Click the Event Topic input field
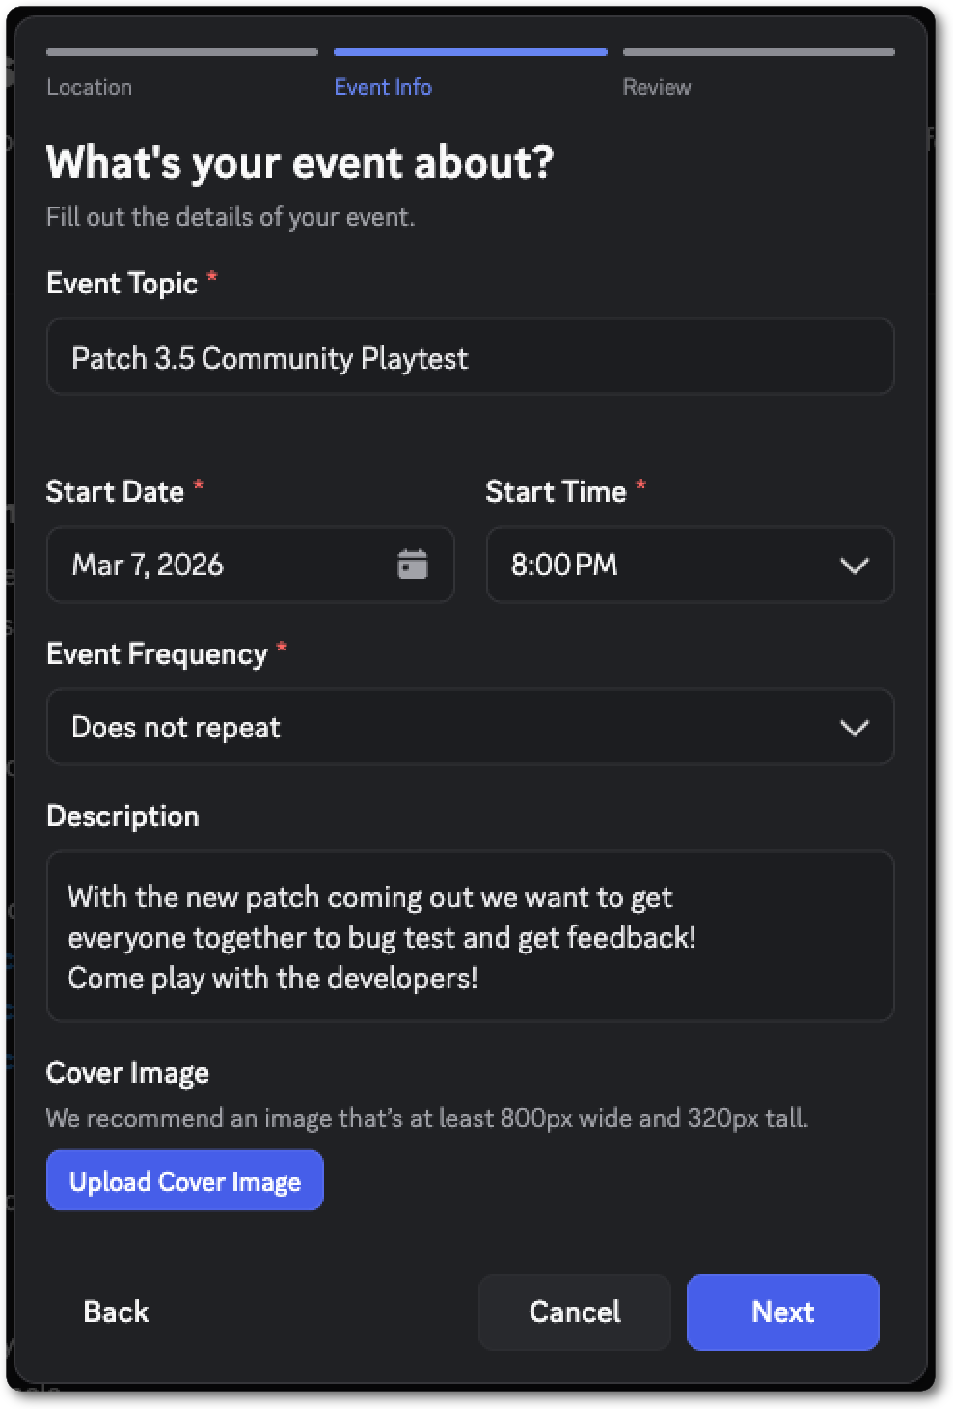The width and height of the screenshot is (953, 1409). pyautogui.click(x=470, y=356)
